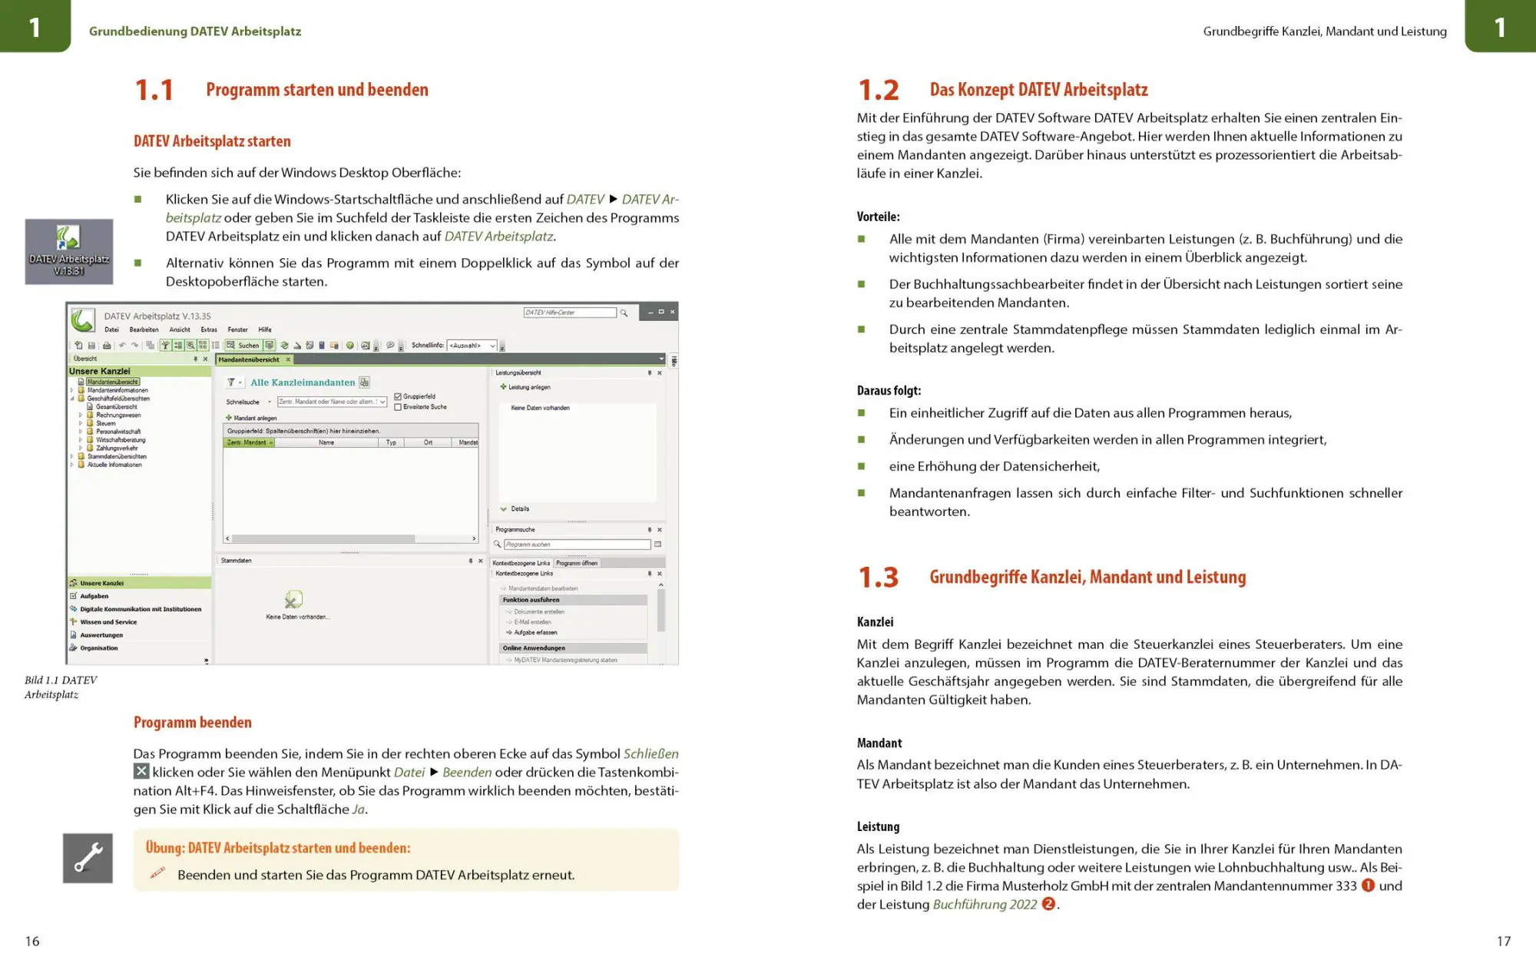The height and width of the screenshot is (970, 1536).
Task: Open the Datei menu
Action: pyautogui.click(x=112, y=329)
